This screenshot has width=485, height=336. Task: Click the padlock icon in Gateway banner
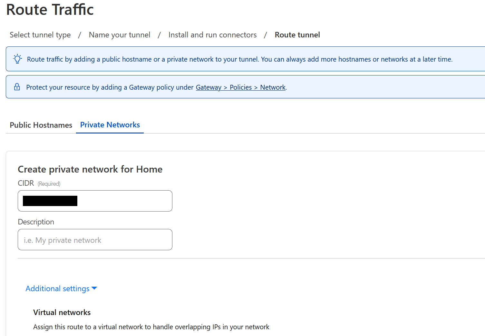pyautogui.click(x=17, y=87)
